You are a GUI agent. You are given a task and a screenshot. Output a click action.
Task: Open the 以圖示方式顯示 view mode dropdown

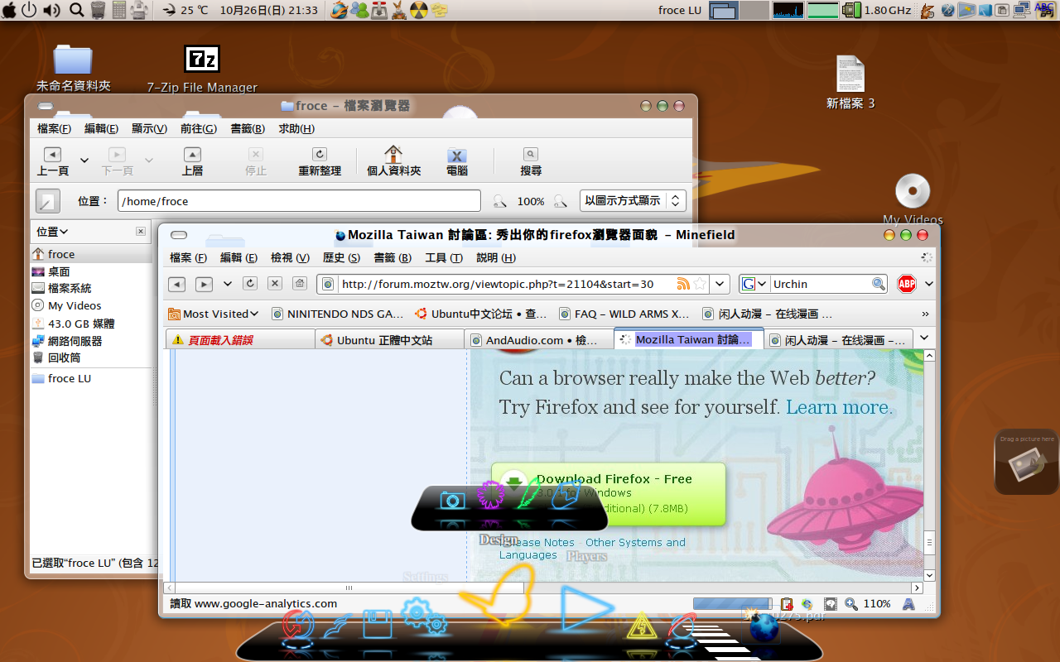[634, 200]
